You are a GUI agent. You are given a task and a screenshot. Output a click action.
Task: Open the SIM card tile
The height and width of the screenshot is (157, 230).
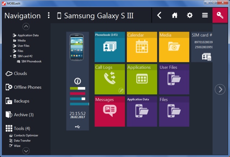tap(202, 47)
